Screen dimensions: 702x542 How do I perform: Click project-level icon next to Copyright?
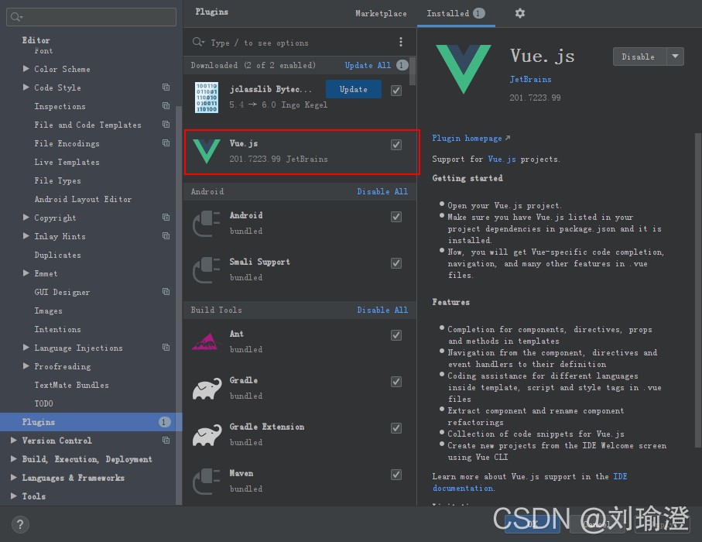coord(166,218)
